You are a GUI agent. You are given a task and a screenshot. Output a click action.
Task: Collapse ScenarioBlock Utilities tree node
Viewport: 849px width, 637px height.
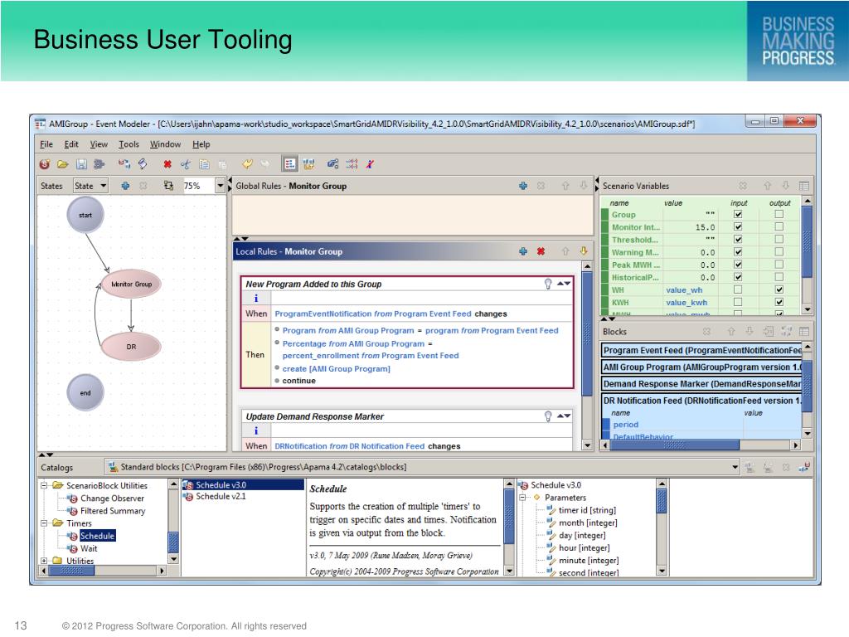tap(44, 485)
